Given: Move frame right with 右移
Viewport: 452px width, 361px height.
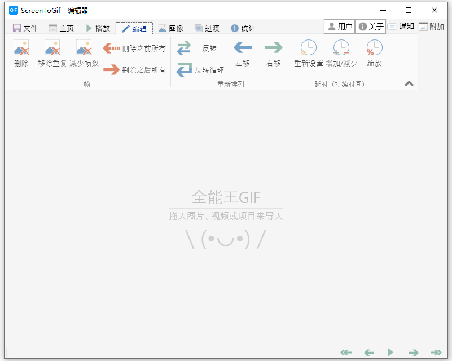Looking at the screenshot, I should pyautogui.click(x=273, y=53).
